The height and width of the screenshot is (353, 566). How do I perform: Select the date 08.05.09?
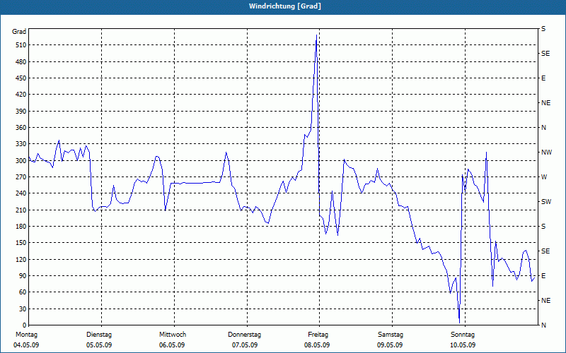[317, 345]
